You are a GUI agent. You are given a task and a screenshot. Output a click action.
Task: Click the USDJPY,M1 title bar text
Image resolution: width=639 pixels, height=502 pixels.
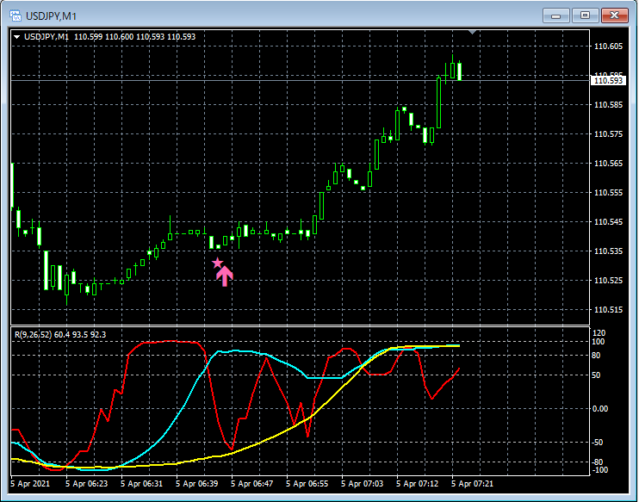51,16
